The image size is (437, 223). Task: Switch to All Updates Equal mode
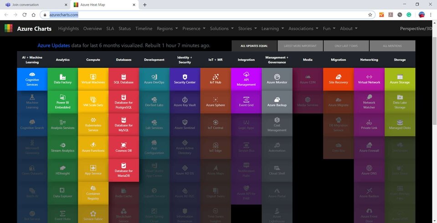(x=254, y=46)
